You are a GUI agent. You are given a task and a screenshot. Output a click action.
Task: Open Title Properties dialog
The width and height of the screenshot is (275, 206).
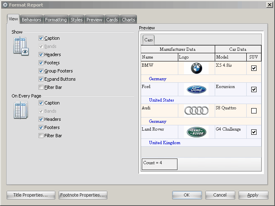point(31,195)
